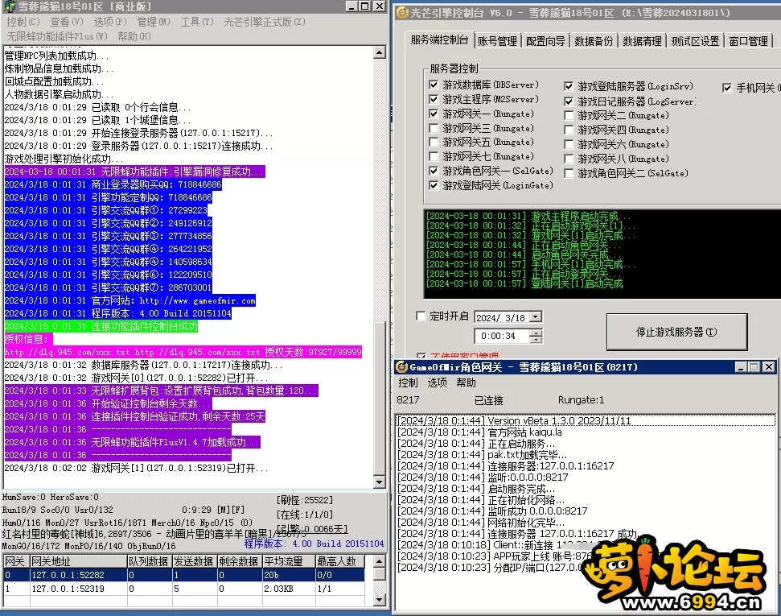Select the 服务端控制台 tab
This screenshot has height=616, width=781.
(439, 40)
